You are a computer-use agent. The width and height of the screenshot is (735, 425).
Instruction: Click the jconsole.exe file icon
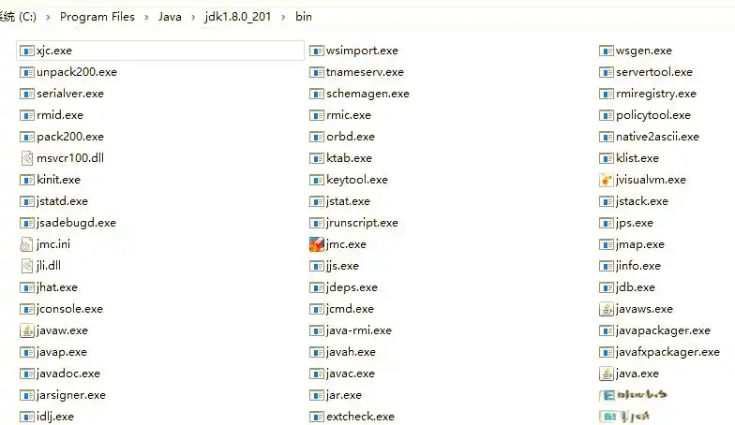tap(27, 309)
